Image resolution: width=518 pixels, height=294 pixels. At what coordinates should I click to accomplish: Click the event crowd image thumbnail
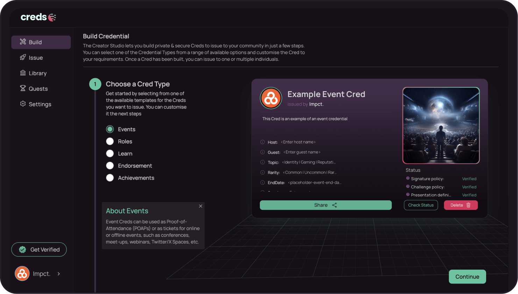click(x=441, y=125)
